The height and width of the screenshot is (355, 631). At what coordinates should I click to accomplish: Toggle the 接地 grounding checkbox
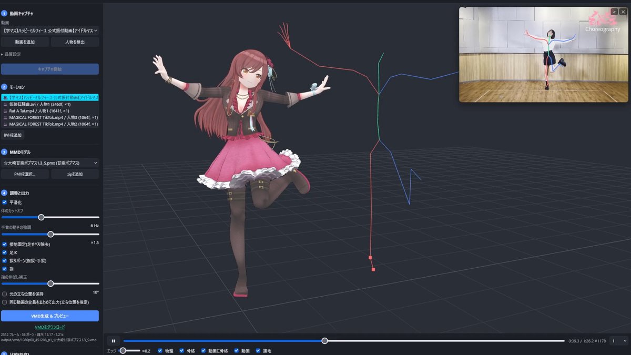258,351
